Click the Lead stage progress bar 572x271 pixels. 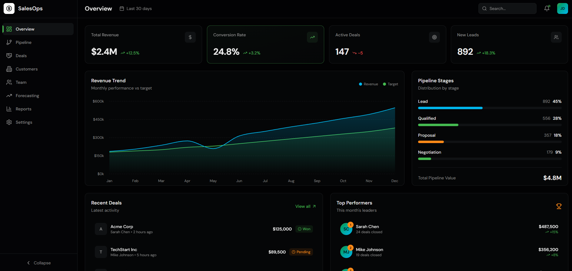coord(490,108)
